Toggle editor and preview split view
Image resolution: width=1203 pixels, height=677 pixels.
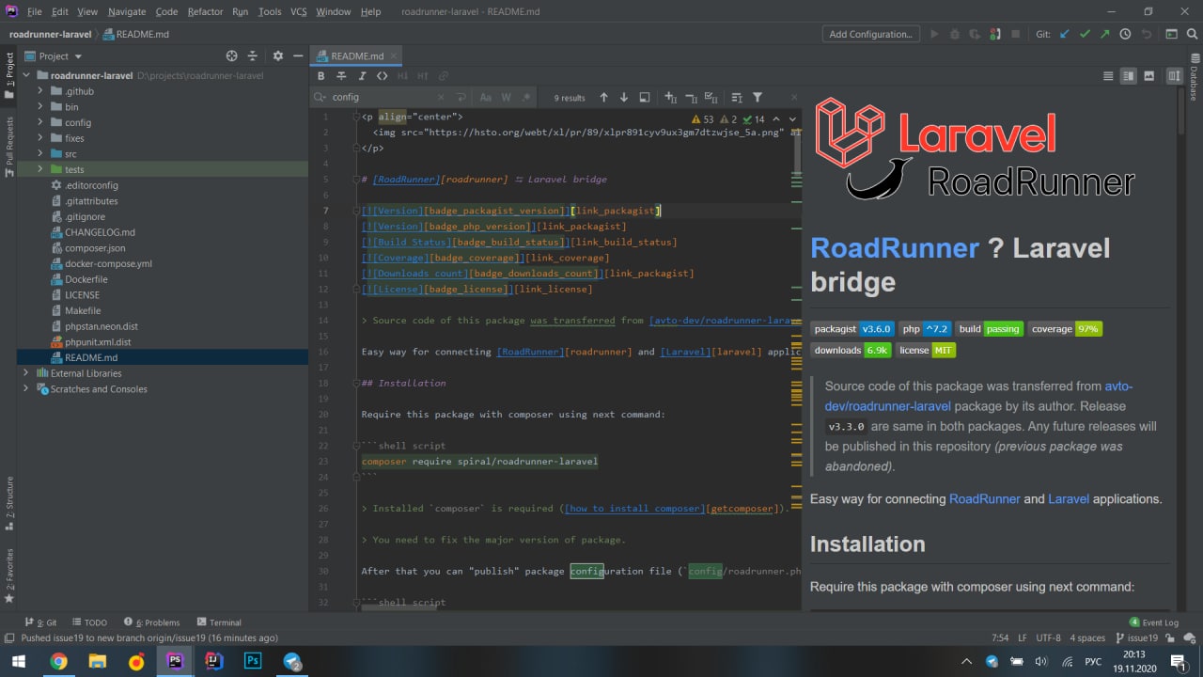[x=1128, y=76]
